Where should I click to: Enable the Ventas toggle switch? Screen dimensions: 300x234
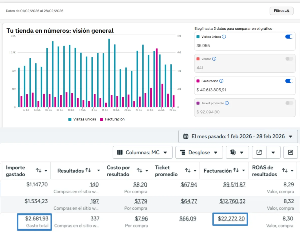click(x=289, y=59)
